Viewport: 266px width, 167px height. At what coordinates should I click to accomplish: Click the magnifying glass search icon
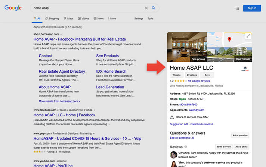(x=154, y=8)
